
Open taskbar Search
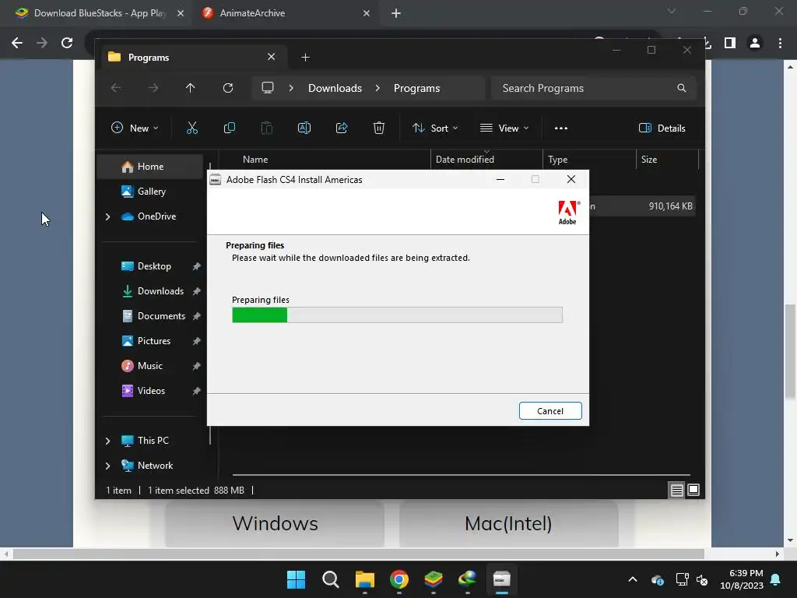tap(330, 579)
